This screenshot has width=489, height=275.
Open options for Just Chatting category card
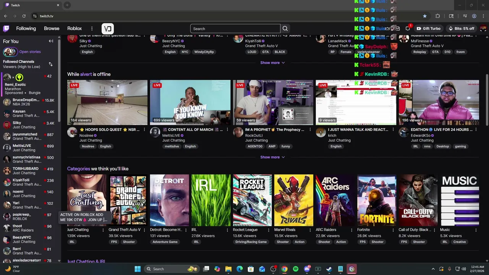pyautogui.click(x=103, y=230)
